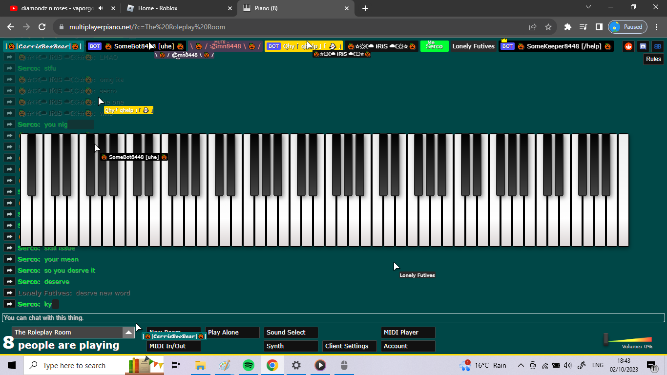Open the Synth panel
Viewport: 667px width, 375px height.
(291, 346)
